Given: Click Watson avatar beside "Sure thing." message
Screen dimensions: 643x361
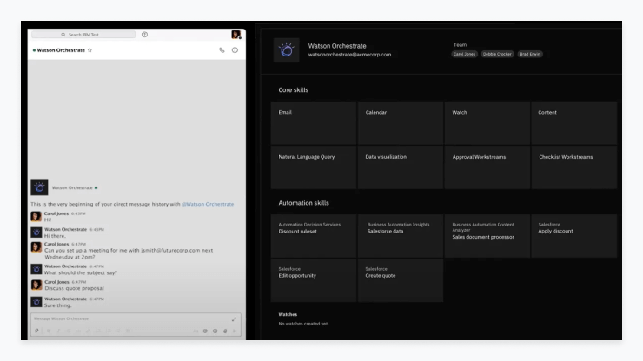Looking at the screenshot, I should (x=36, y=302).
